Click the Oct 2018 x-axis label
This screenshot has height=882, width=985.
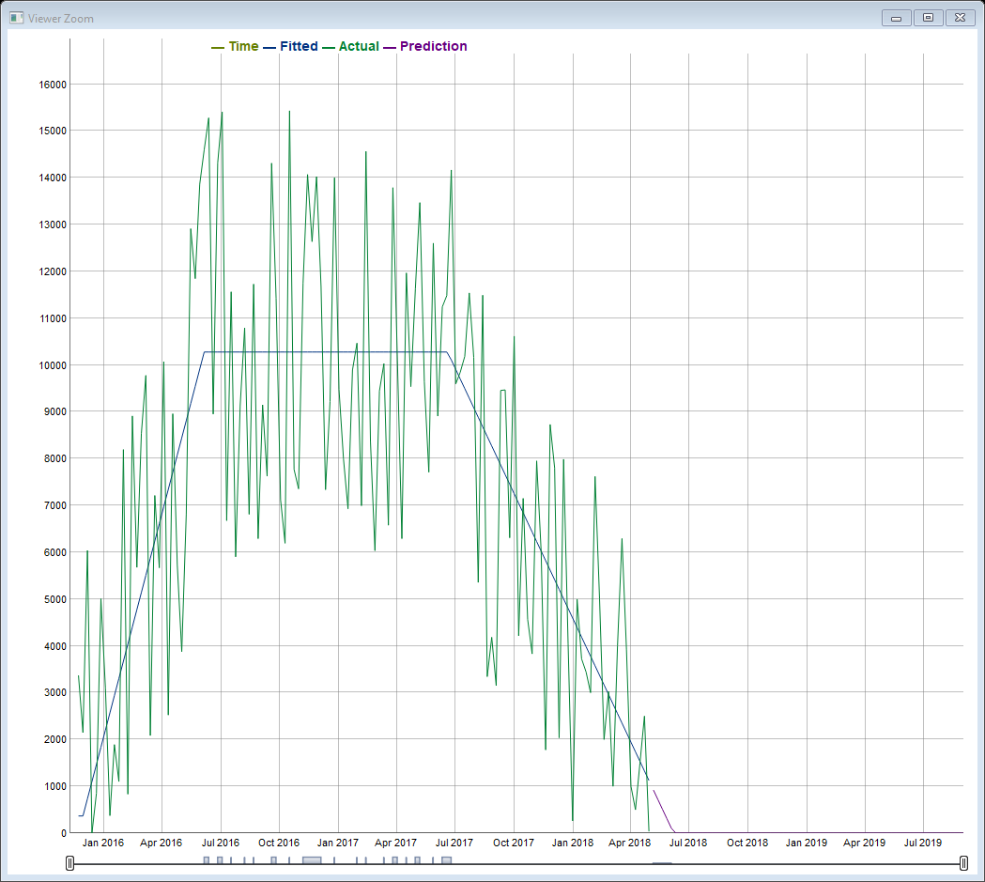click(747, 843)
